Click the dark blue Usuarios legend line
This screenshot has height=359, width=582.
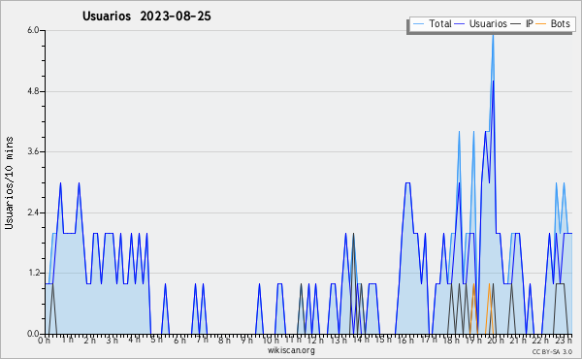coord(460,24)
